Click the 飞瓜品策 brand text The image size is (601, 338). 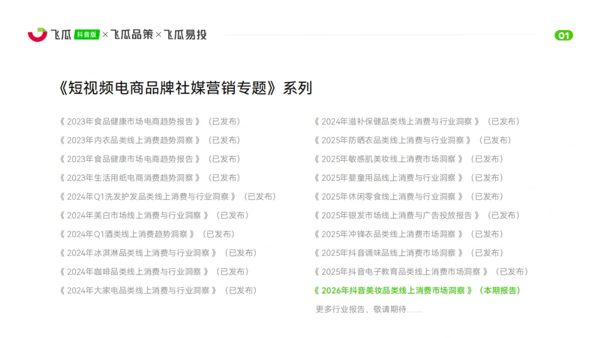coord(132,34)
